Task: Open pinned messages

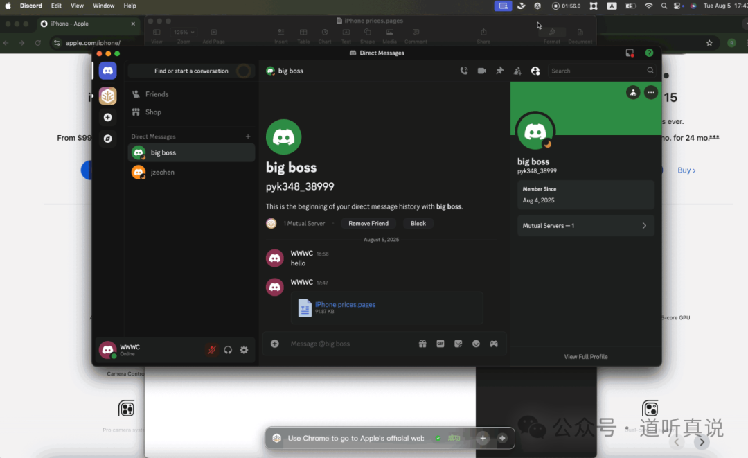Action: [499, 71]
